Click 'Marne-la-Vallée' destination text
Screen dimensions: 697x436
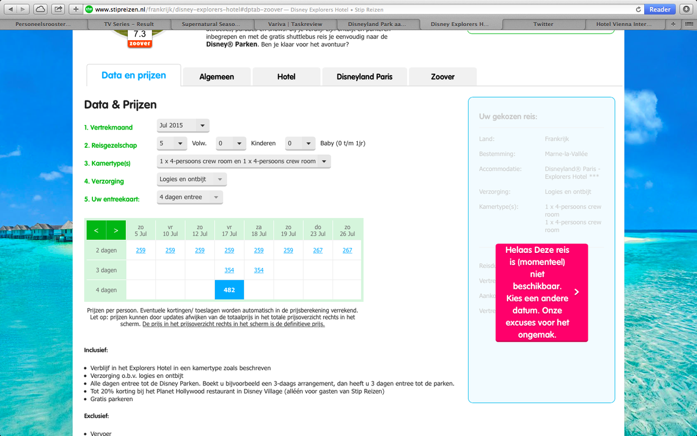tap(566, 154)
